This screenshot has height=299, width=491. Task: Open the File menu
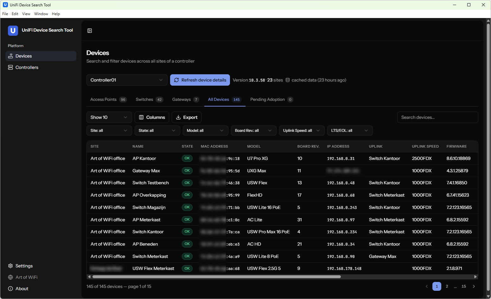click(5, 14)
